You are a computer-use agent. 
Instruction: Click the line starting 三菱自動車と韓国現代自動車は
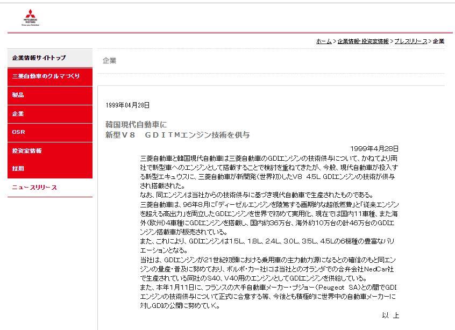[x=269, y=159]
